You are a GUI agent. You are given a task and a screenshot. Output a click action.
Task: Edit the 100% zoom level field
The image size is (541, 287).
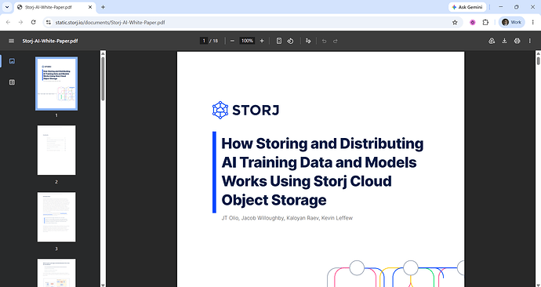coord(247,41)
